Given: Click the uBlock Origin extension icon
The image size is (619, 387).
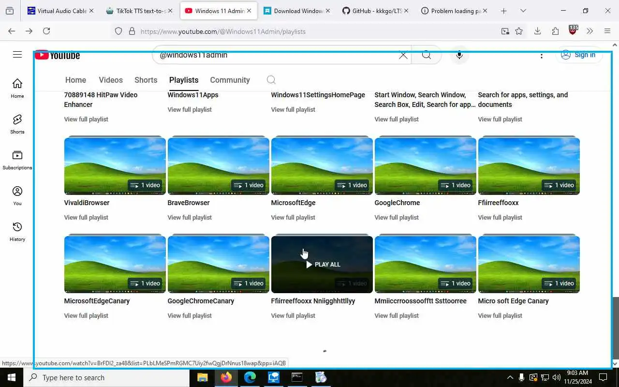Looking at the screenshot, I should (573, 30).
